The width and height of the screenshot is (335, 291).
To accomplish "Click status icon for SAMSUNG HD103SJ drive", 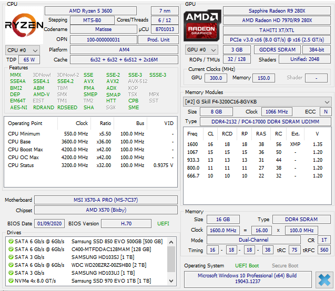I will pyautogui.click(x=11, y=257).
